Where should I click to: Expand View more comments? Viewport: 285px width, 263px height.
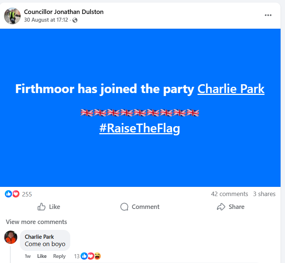pos(36,222)
